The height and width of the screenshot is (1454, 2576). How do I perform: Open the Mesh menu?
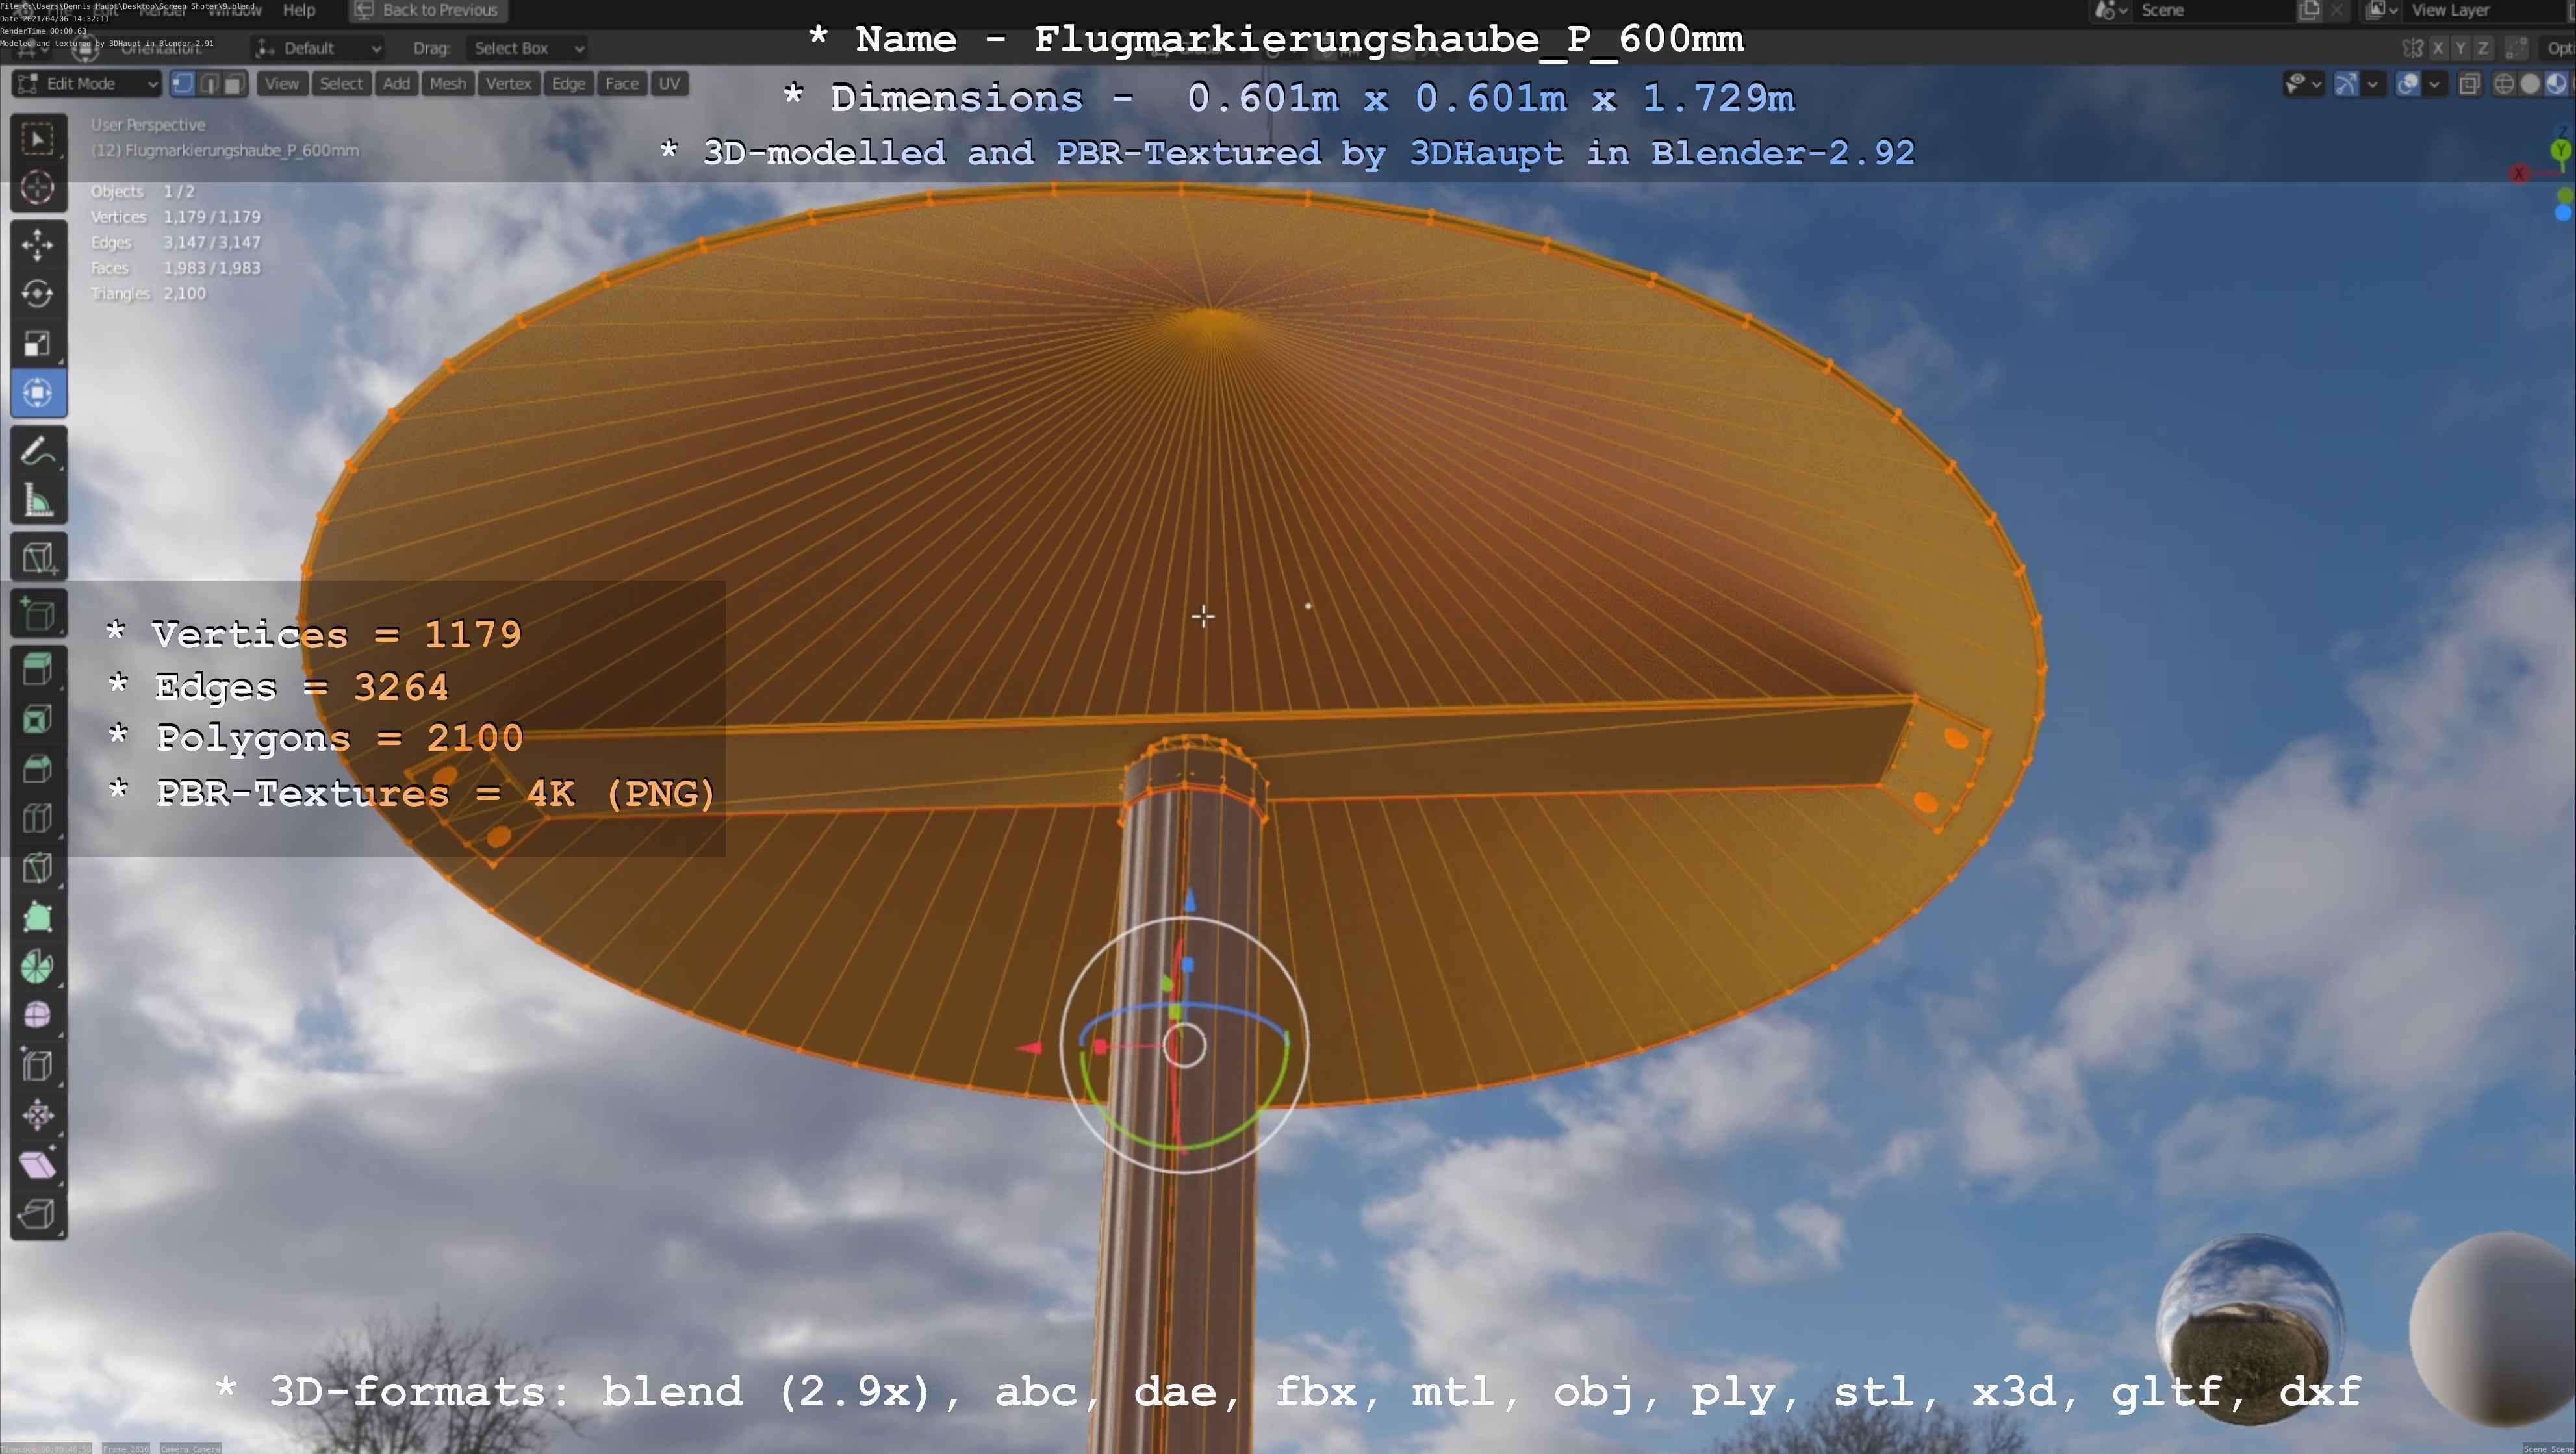448,84
